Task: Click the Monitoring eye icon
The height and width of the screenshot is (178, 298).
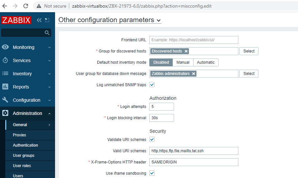Action: tap(5, 47)
